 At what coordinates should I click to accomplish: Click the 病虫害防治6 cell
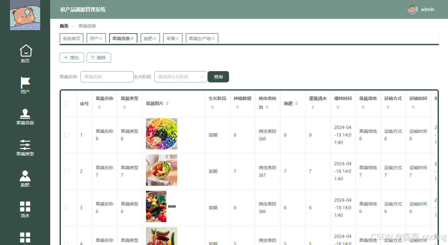pyautogui.click(x=268, y=208)
